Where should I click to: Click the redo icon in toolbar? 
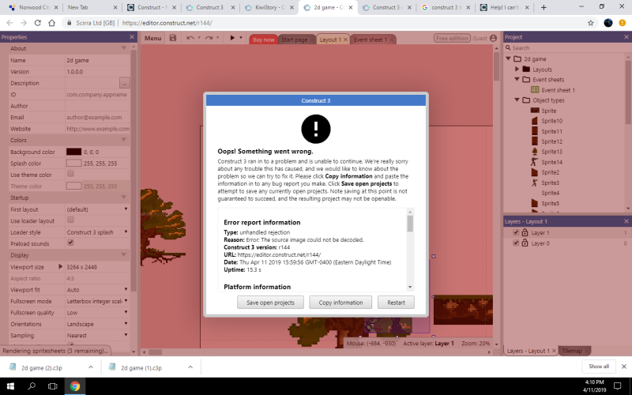(209, 38)
